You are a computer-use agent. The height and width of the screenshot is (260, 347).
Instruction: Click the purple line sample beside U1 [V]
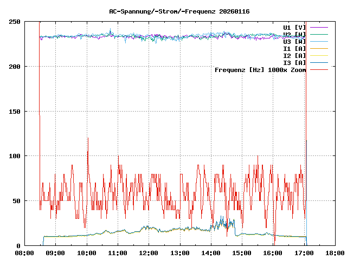click(x=319, y=27)
